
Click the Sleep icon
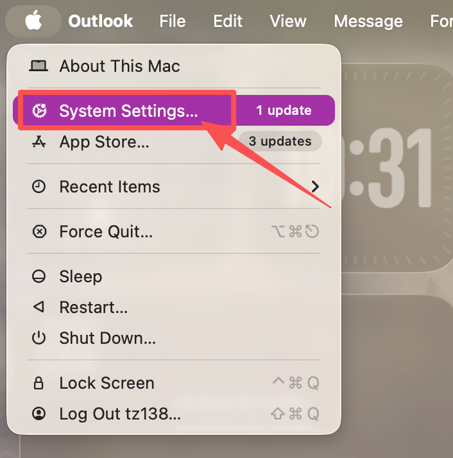pos(38,276)
